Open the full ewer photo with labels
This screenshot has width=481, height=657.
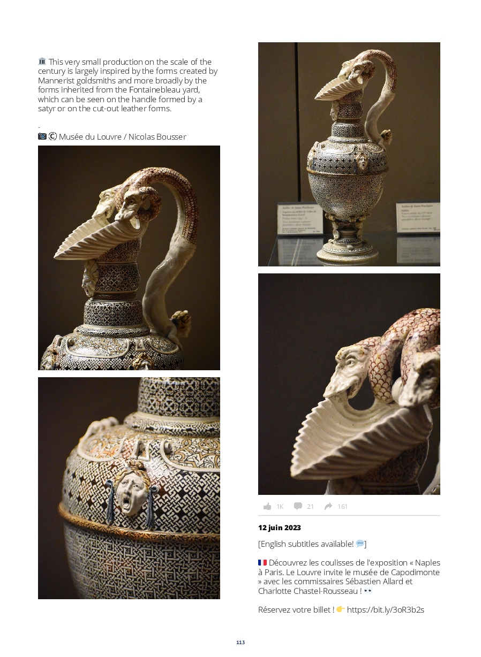coord(349,154)
